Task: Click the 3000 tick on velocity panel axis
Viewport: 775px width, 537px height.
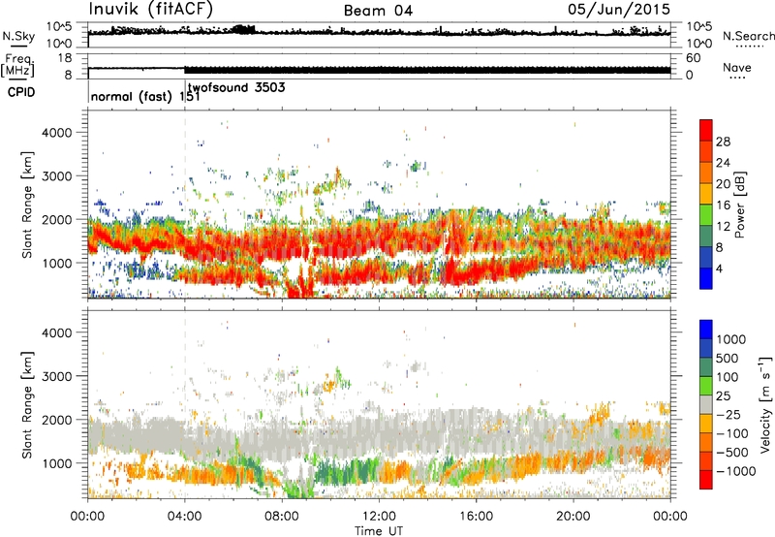Action: coord(57,376)
